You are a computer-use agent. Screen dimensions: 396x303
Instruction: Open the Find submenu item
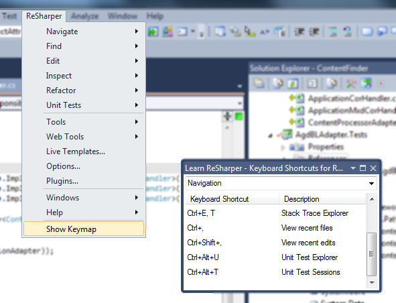pos(84,46)
